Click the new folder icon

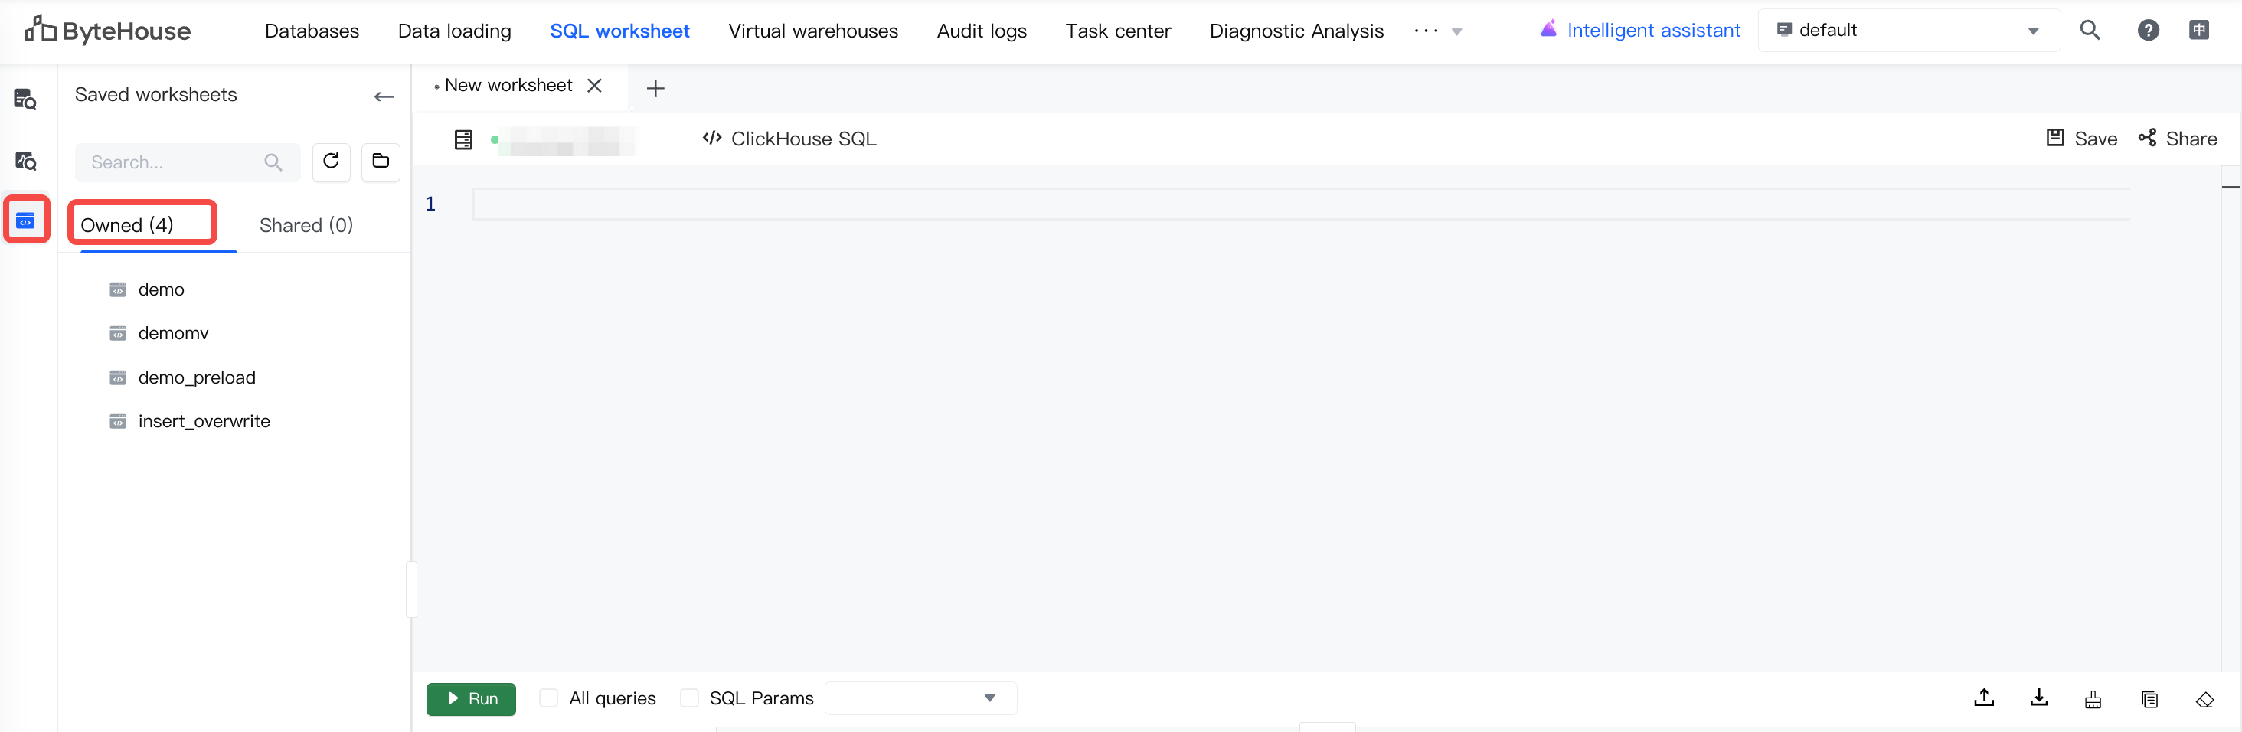pos(381,162)
